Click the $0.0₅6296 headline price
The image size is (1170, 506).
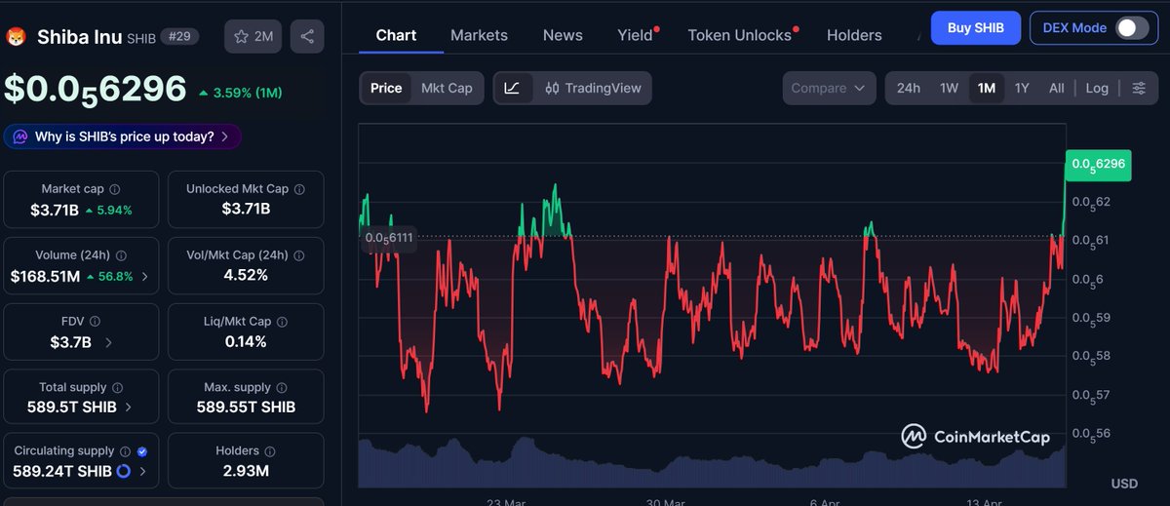tap(96, 89)
